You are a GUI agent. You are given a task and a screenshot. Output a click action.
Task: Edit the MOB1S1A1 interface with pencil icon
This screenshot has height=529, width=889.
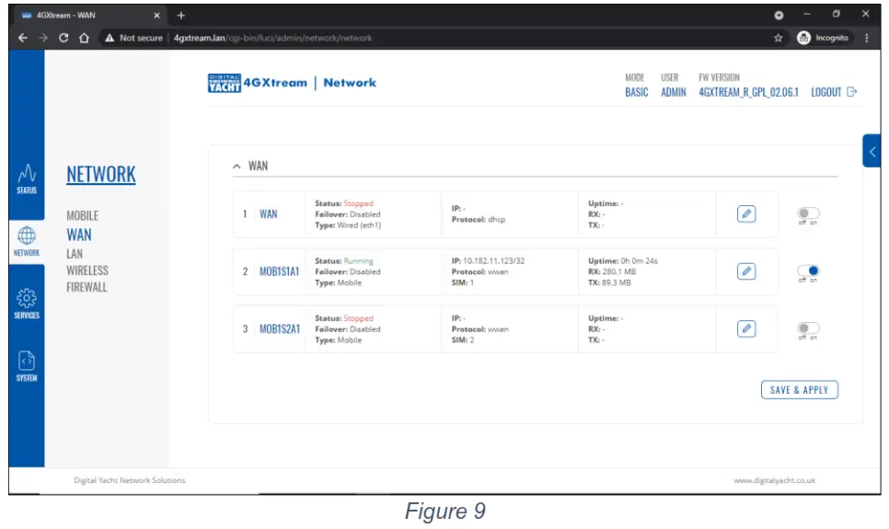click(746, 271)
